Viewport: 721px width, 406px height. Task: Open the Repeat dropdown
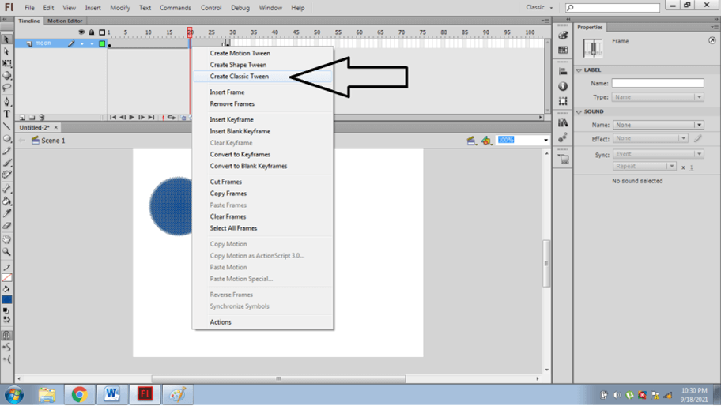644,166
